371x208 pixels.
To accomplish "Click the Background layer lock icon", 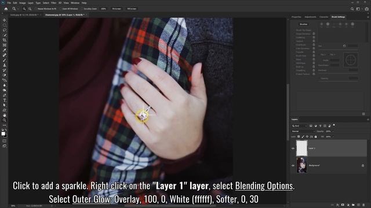I will [x=363, y=166].
